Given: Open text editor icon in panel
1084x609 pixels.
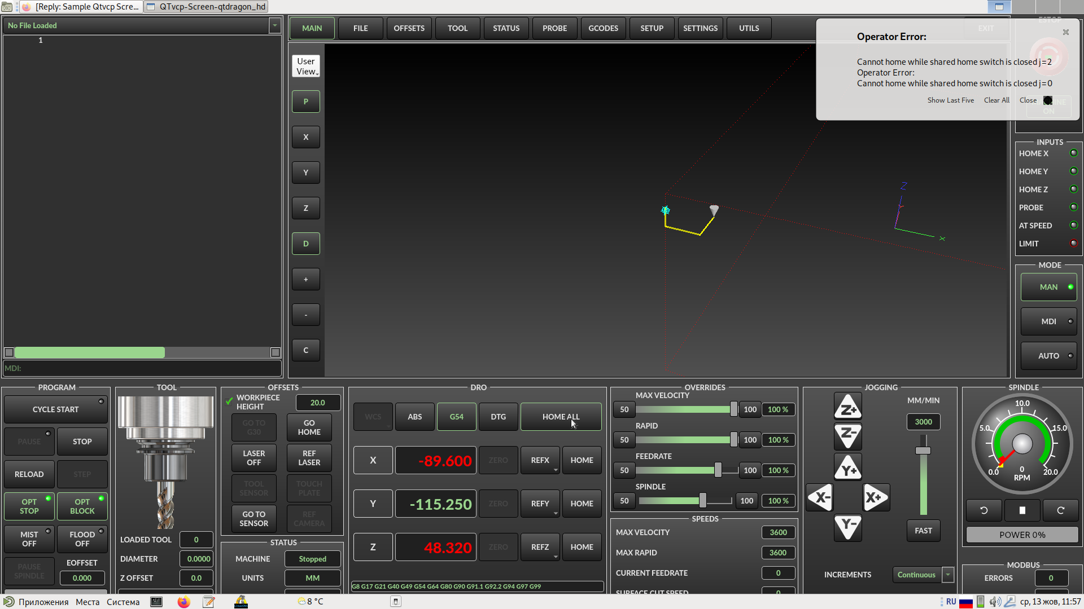Looking at the screenshot, I should coord(209,602).
